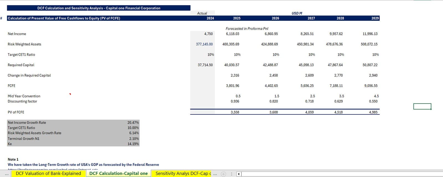Select the Risk Weighted Assets label
The image size is (443, 177).
pyautogui.click(x=24, y=44)
